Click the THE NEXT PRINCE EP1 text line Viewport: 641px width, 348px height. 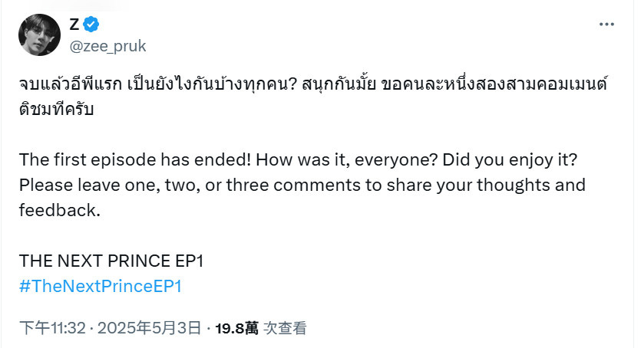pyautogui.click(x=111, y=261)
